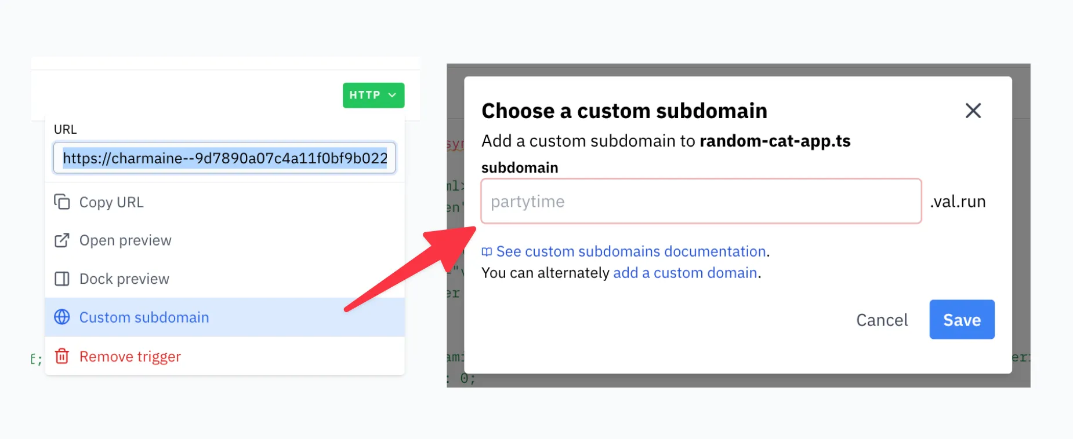Click the copy icon beside Copy URL
This screenshot has height=439, width=1073.
coord(62,202)
